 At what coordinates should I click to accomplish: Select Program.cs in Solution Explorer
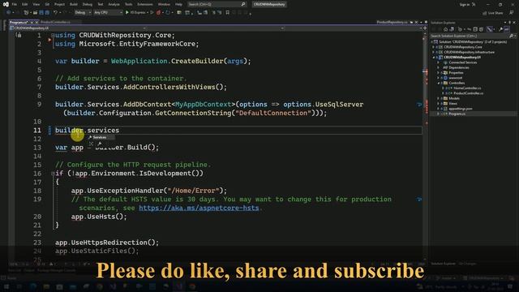pyautogui.click(x=457, y=114)
